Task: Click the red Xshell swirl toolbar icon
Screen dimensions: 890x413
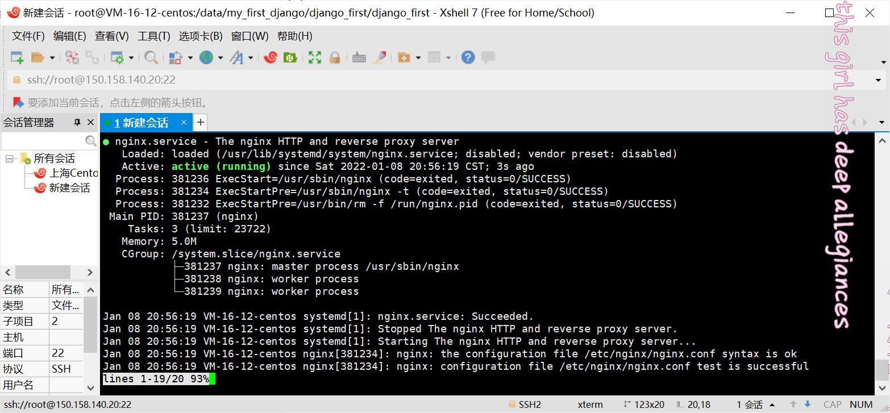Action: tap(271, 57)
